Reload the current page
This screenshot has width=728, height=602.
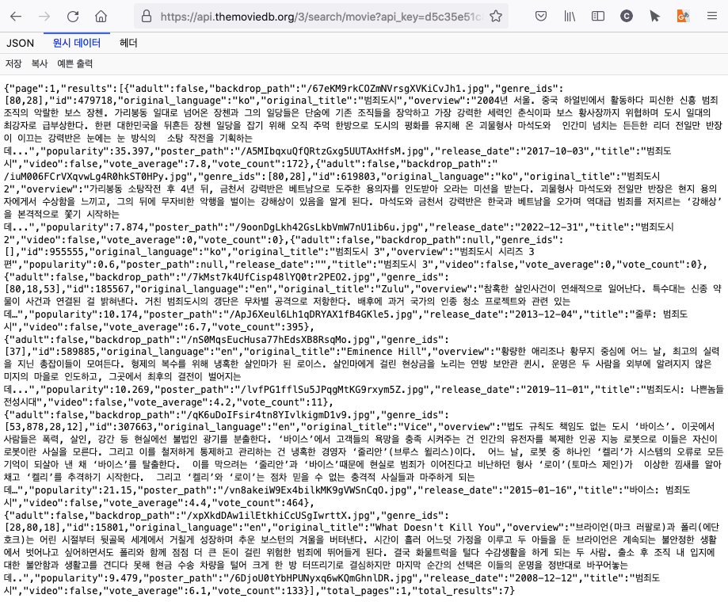73,17
